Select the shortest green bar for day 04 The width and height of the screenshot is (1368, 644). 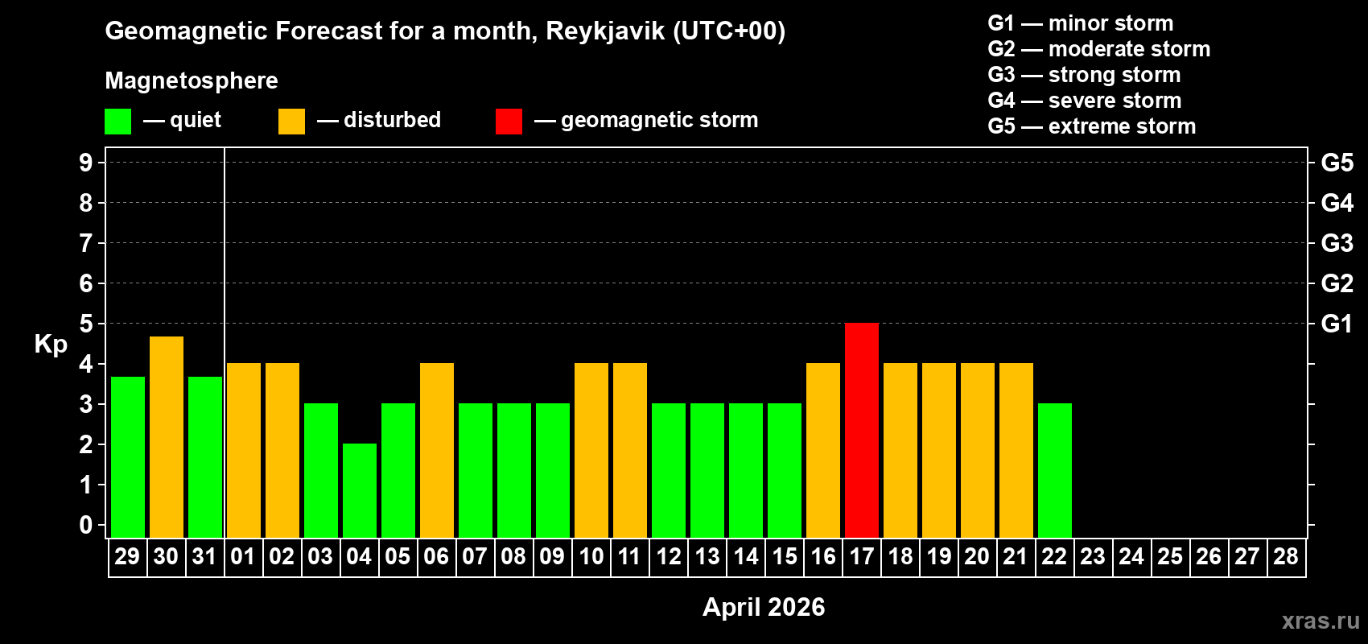(x=360, y=491)
